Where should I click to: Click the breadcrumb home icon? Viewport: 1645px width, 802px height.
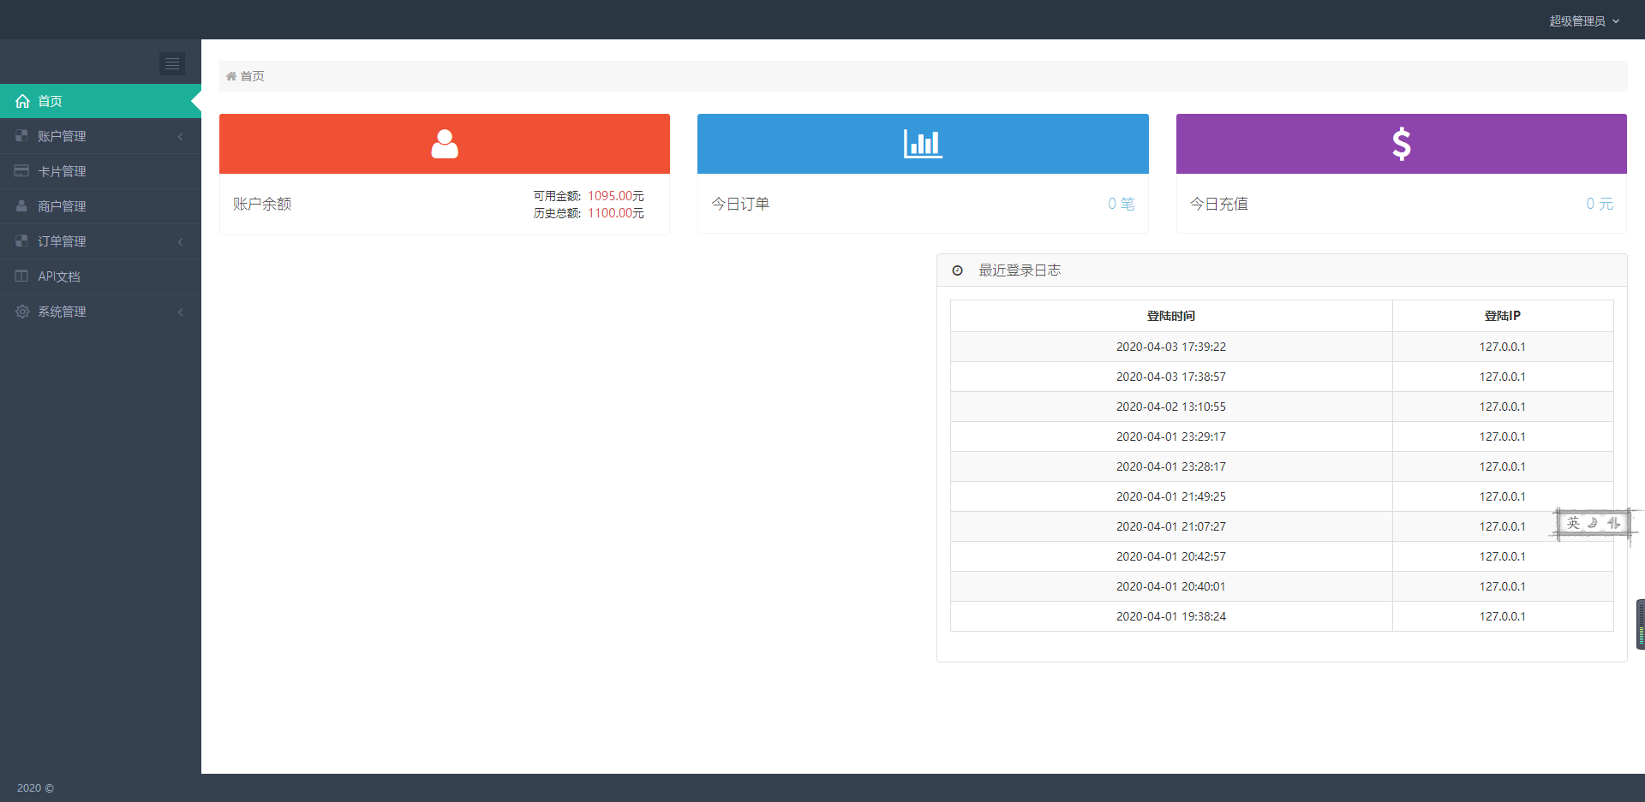point(231,76)
